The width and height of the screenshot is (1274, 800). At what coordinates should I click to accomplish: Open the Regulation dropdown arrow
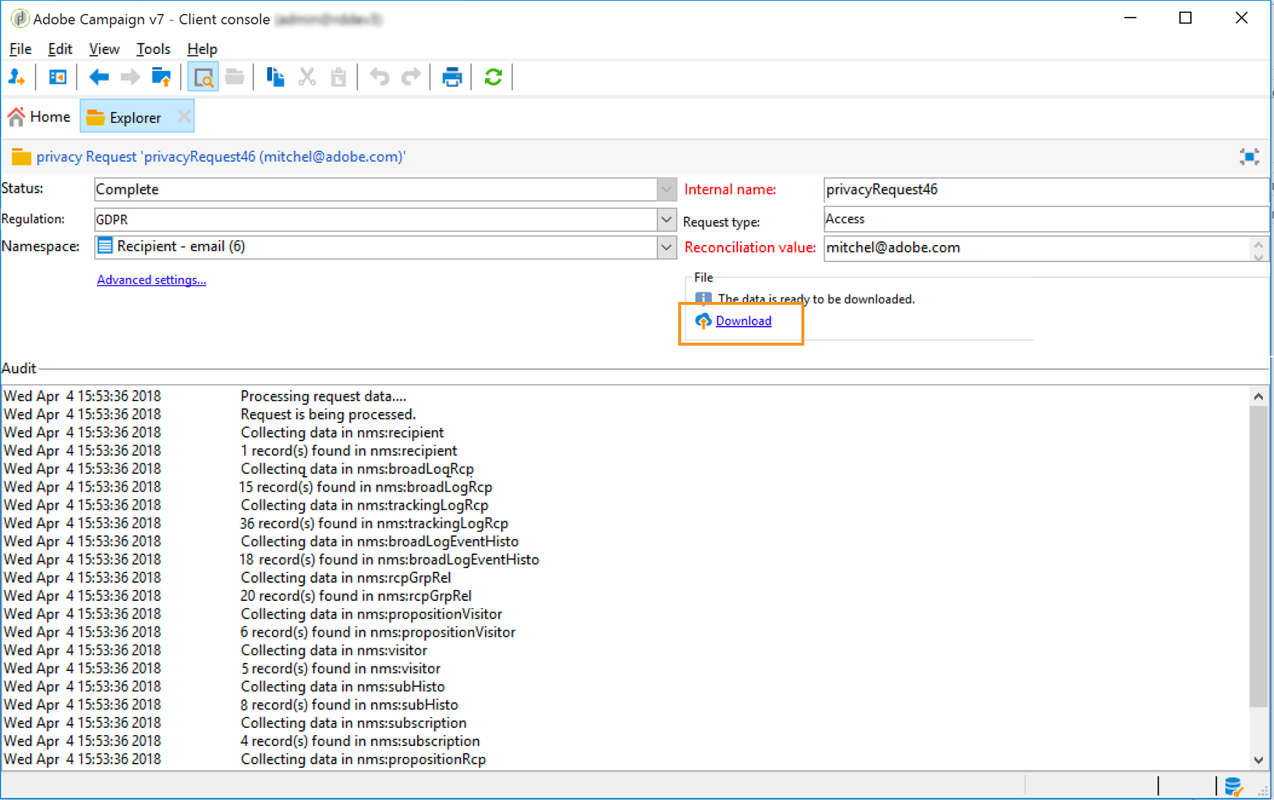pyautogui.click(x=666, y=219)
